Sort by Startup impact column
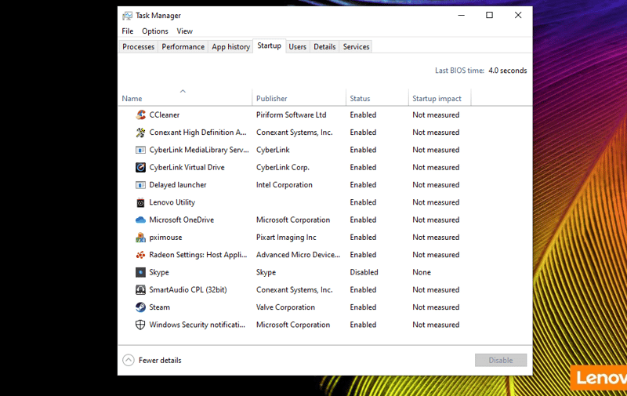This screenshot has height=396, width=627. (437, 99)
